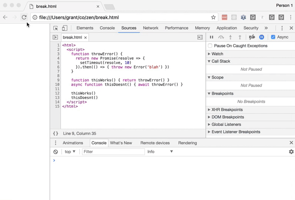The width and height of the screenshot is (295, 200).
Task: View site info icon in address bar
Action: pos(35,17)
